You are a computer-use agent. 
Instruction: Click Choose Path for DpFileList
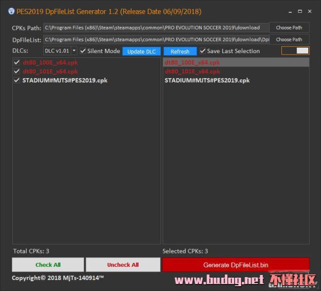289,40
